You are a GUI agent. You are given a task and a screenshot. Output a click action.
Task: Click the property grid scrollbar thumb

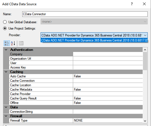coord(145,61)
